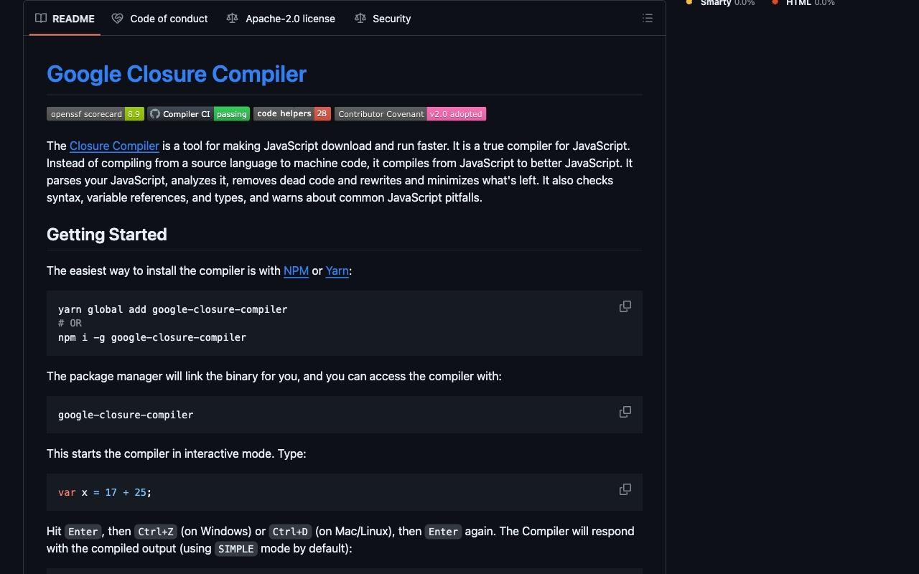This screenshot has width=919, height=574.
Task: Click the GitHub logo on Compiler CI badge
Action: [154, 114]
